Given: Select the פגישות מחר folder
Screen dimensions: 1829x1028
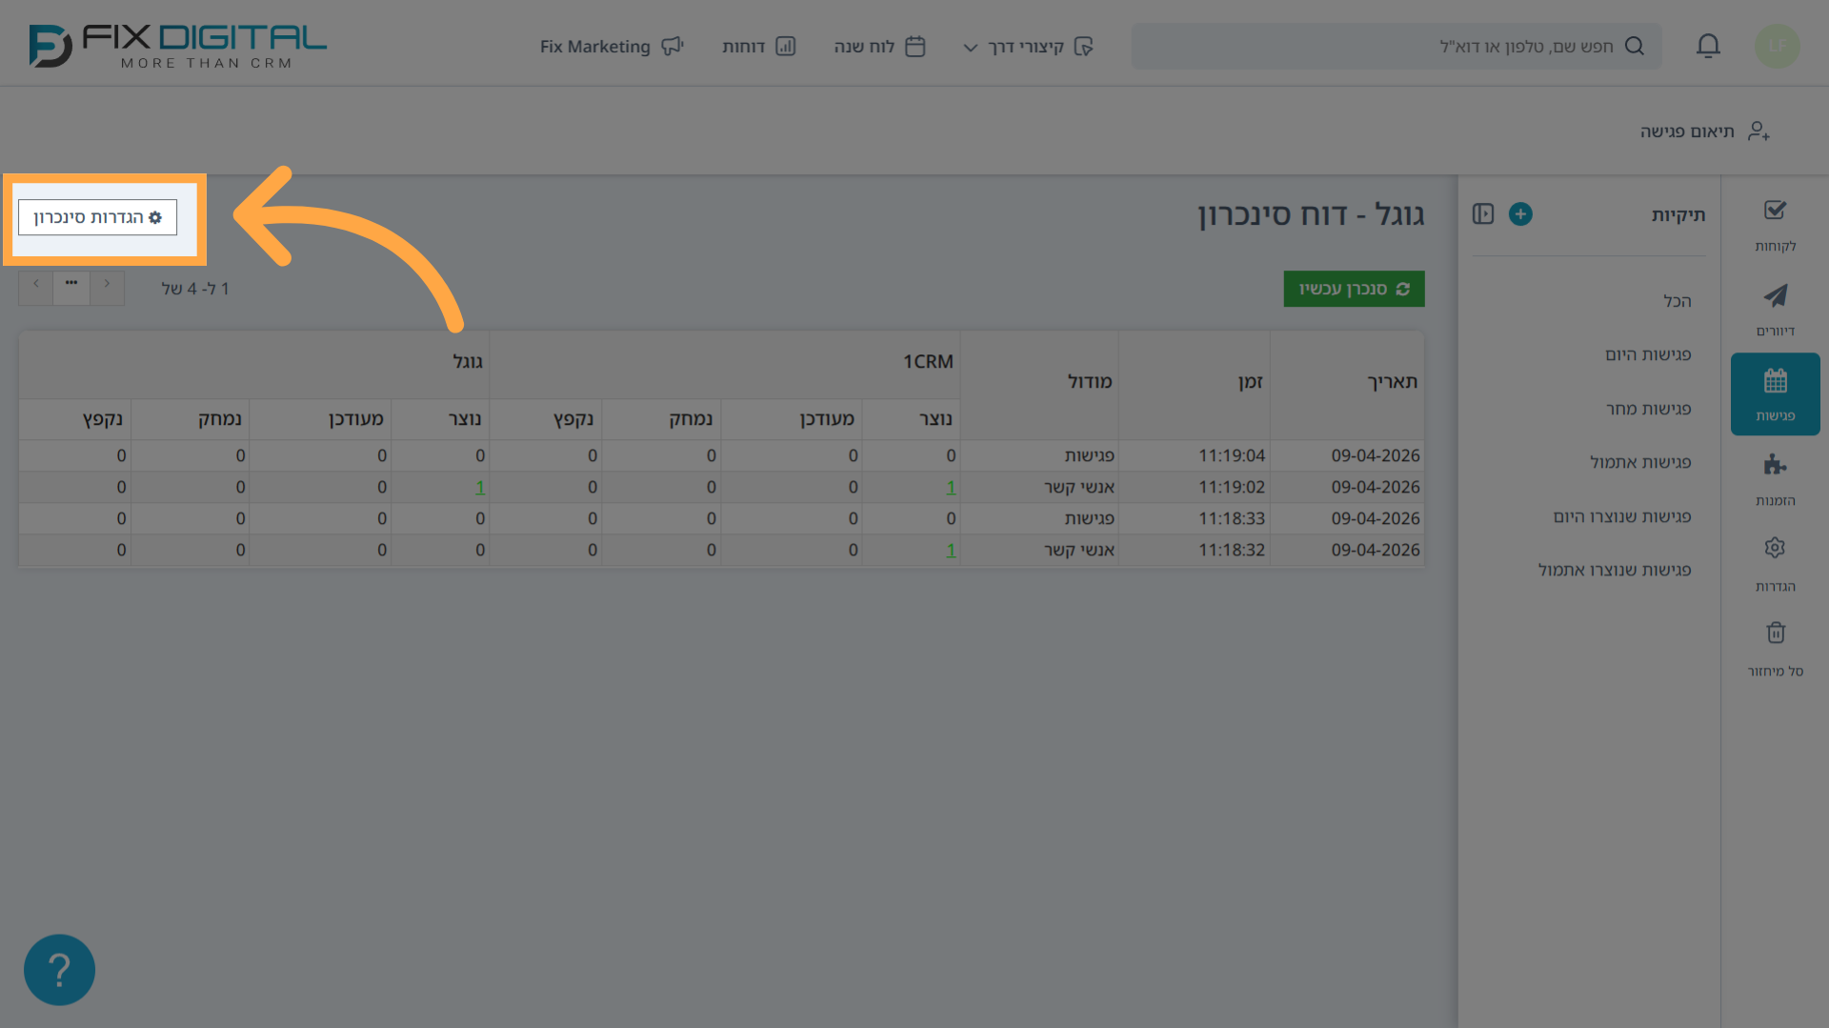Looking at the screenshot, I should tap(1649, 409).
